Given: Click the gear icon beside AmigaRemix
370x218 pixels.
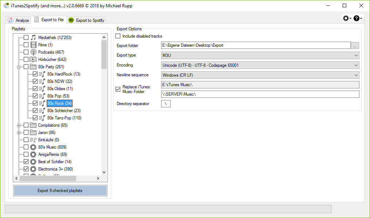Looking at the screenshot, I should (33, 154).
